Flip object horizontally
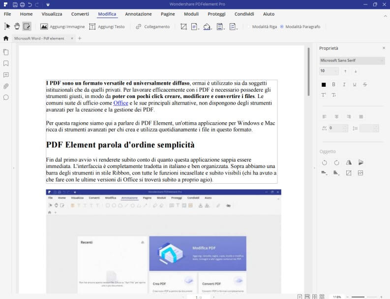Image resolution: width=390 pixels, height=299 pixels. pyautogui.click(x=349, y=163)
